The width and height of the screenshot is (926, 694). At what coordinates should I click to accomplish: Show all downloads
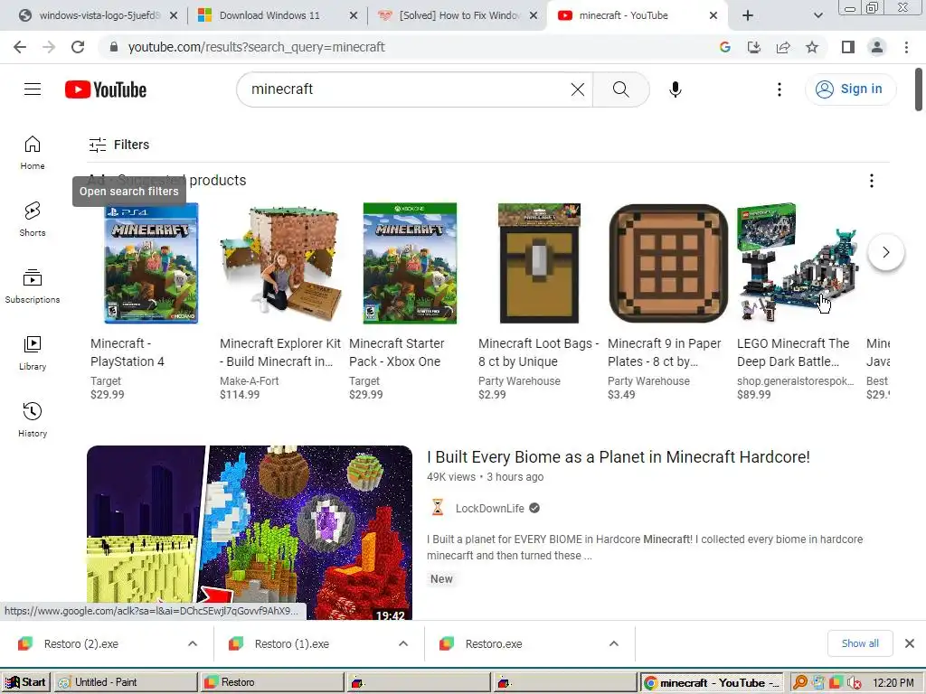coord(860,643)
